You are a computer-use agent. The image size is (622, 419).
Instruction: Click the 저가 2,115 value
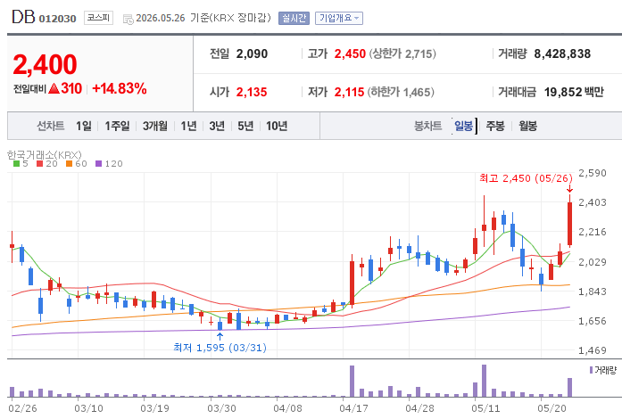[349, 93]
